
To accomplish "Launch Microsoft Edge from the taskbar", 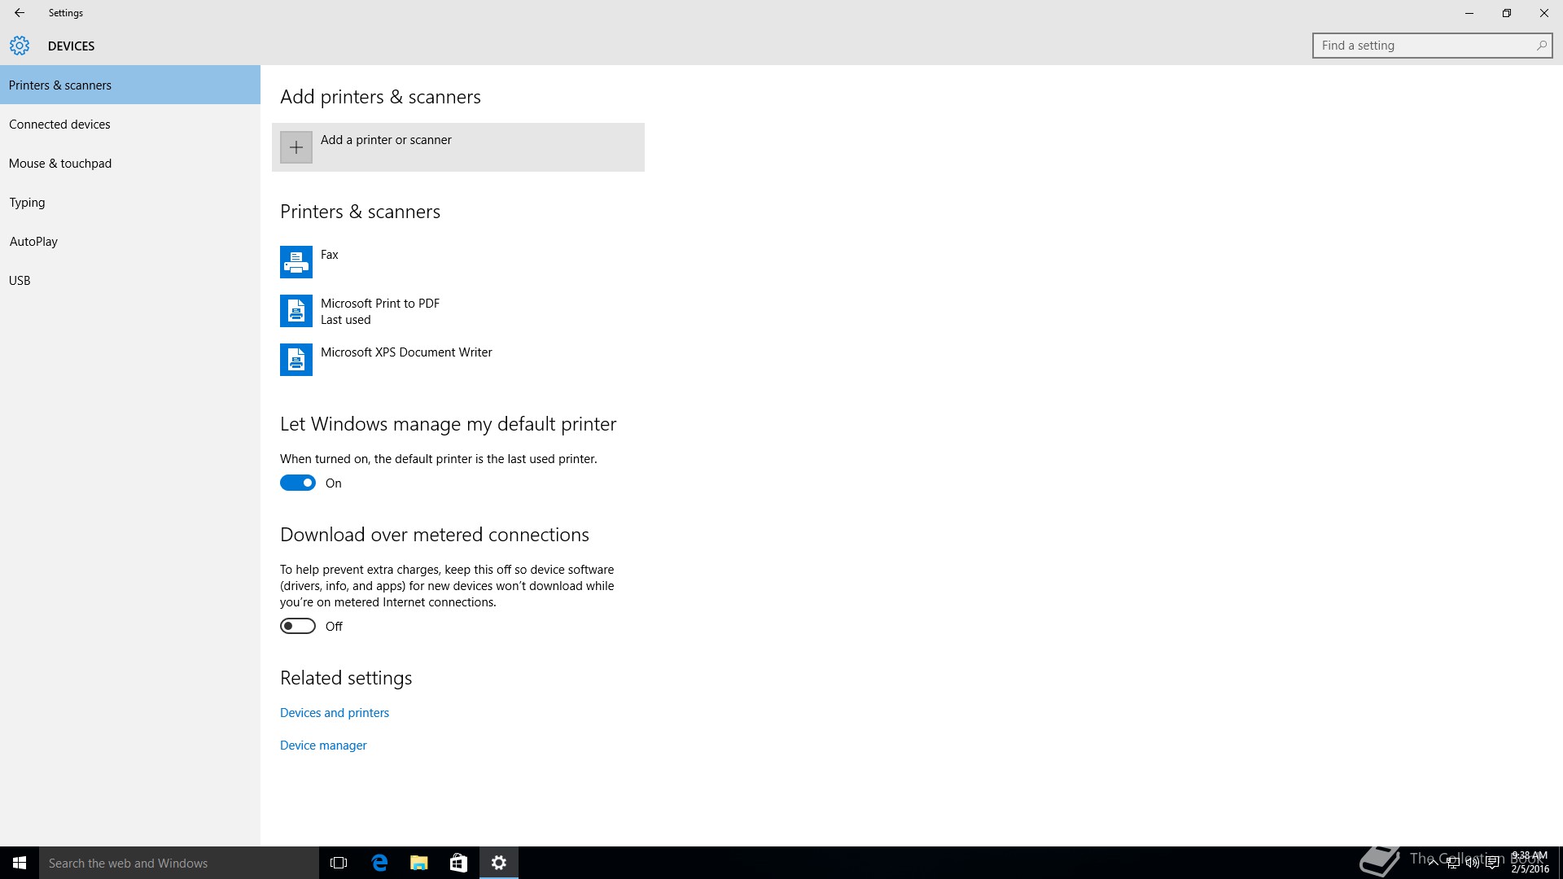I will point(379,863).
